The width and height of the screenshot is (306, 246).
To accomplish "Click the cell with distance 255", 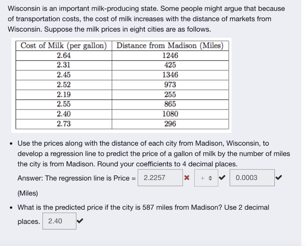I will (x=170, y=94).
